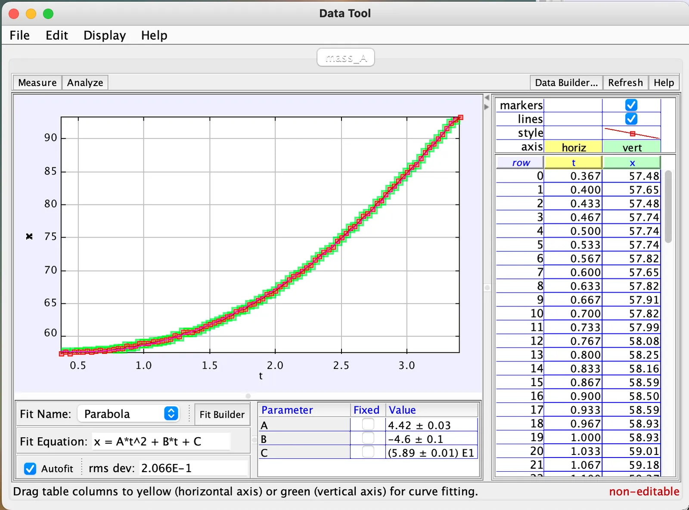This screenshot has height=510, width=689.
Task: Click the yellow horiz axis cell
Action: pyautogui.click(x=574, y=147)
